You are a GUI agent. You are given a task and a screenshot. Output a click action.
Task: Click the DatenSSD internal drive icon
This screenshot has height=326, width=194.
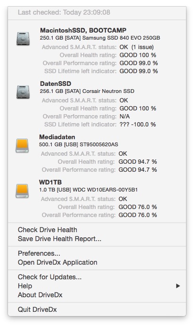pyautogui.click(x=23, y=92)
